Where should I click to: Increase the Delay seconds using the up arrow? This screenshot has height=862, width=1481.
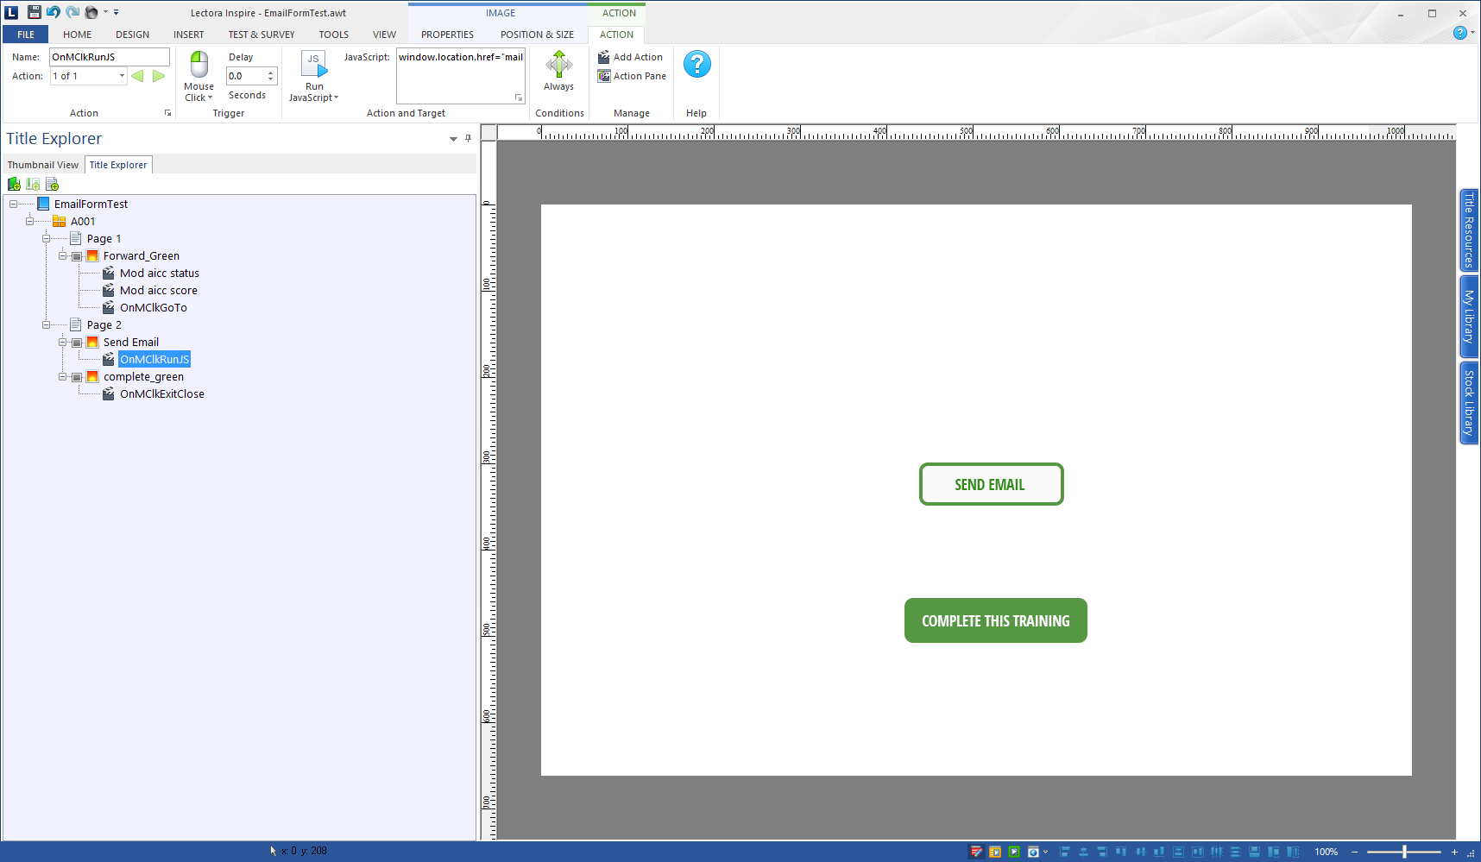pos(271,72)
